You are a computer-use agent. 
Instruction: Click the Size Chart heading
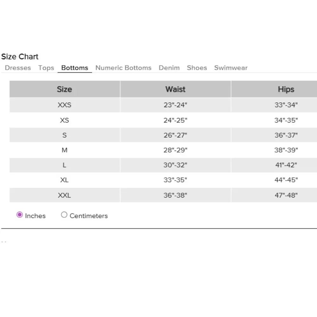tap(20, 57)
